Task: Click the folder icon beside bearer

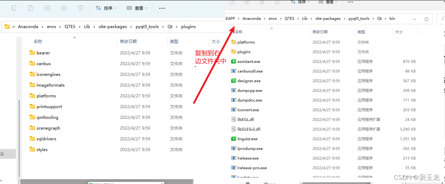Action: point(32,53)
